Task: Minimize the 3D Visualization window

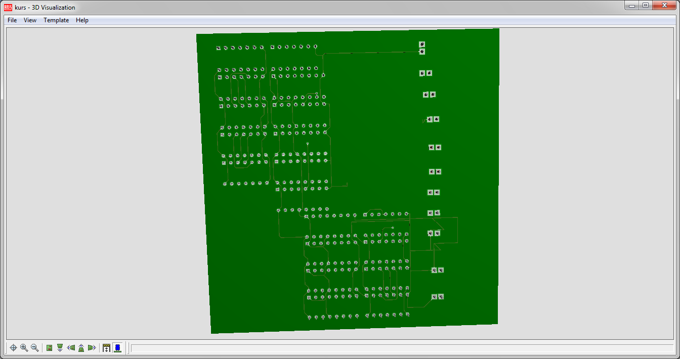Action: click(x=633, y=6)
